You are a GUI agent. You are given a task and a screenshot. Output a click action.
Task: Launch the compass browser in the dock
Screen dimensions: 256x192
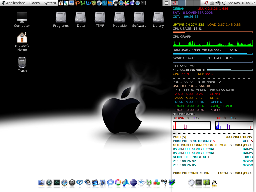(64, 182)
